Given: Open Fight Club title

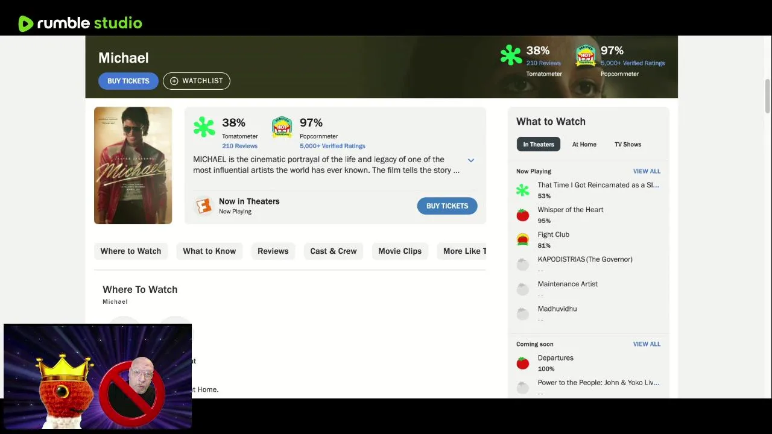Looking at the screenshot, I should 554,234.
